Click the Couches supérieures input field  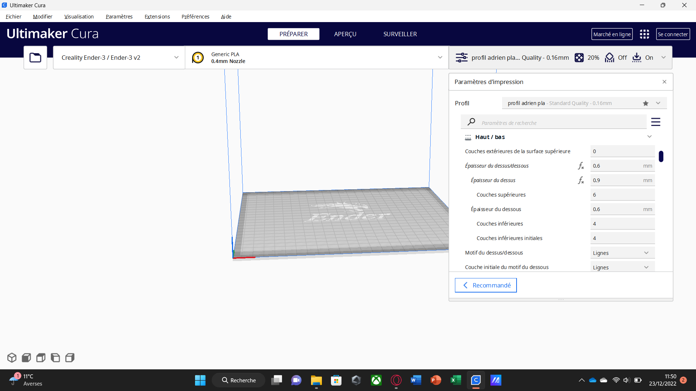[622, 195]
